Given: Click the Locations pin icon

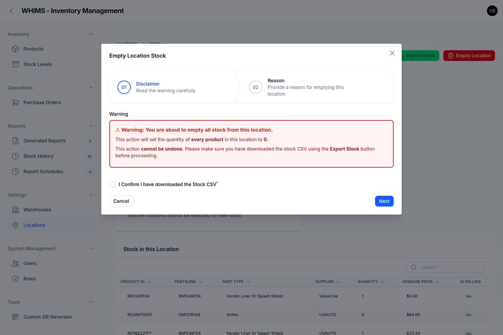Looking at the screenshot, I should (x=16, y=225).
